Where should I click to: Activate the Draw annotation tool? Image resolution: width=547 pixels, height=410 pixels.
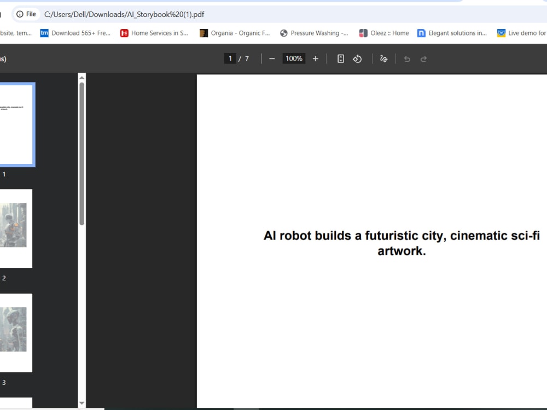click(x=383, y=59)
